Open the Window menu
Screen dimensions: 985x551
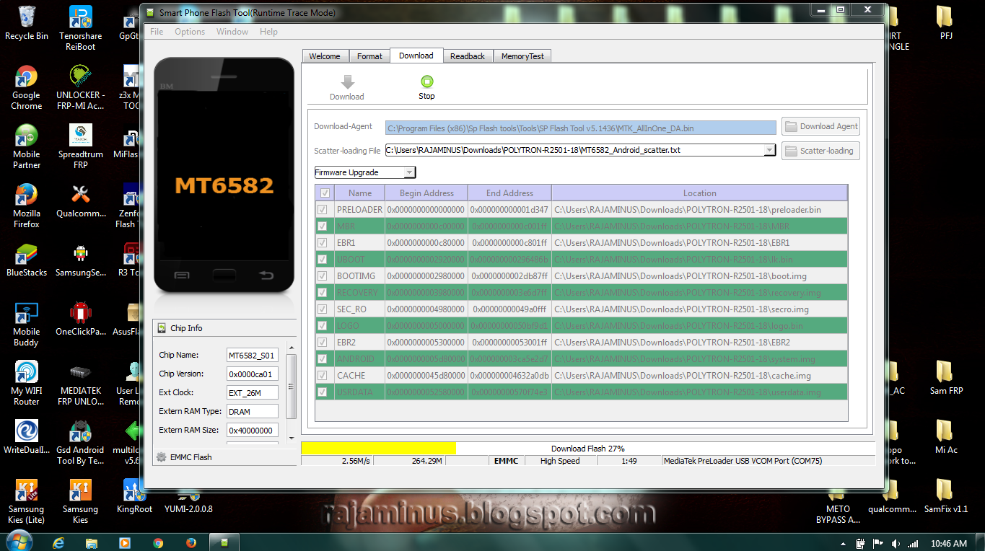pos(232,32)
